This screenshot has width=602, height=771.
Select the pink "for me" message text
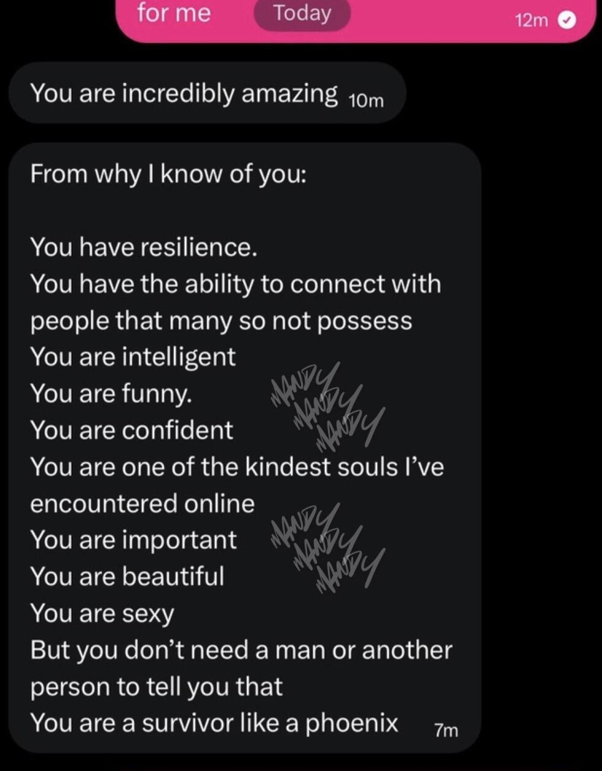(174, 12)
